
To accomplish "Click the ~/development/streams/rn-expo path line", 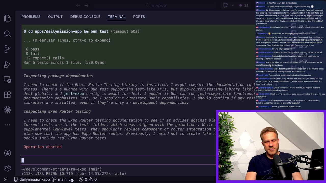I will click(61, 169).
